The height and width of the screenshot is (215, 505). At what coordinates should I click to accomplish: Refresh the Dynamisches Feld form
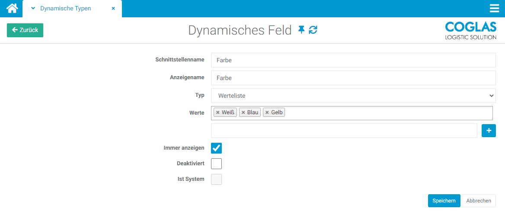313,30
